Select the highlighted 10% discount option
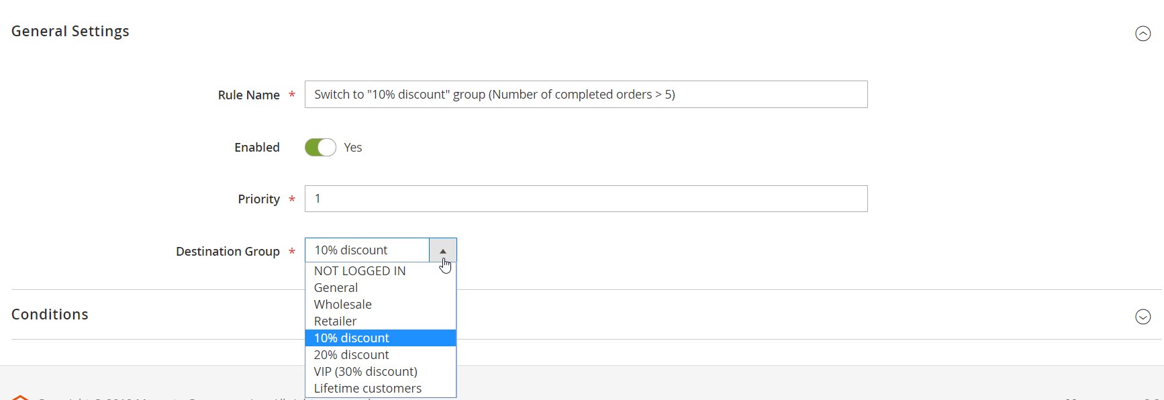The width and height of the screenshot is (1164, 400). click(352, 338)
